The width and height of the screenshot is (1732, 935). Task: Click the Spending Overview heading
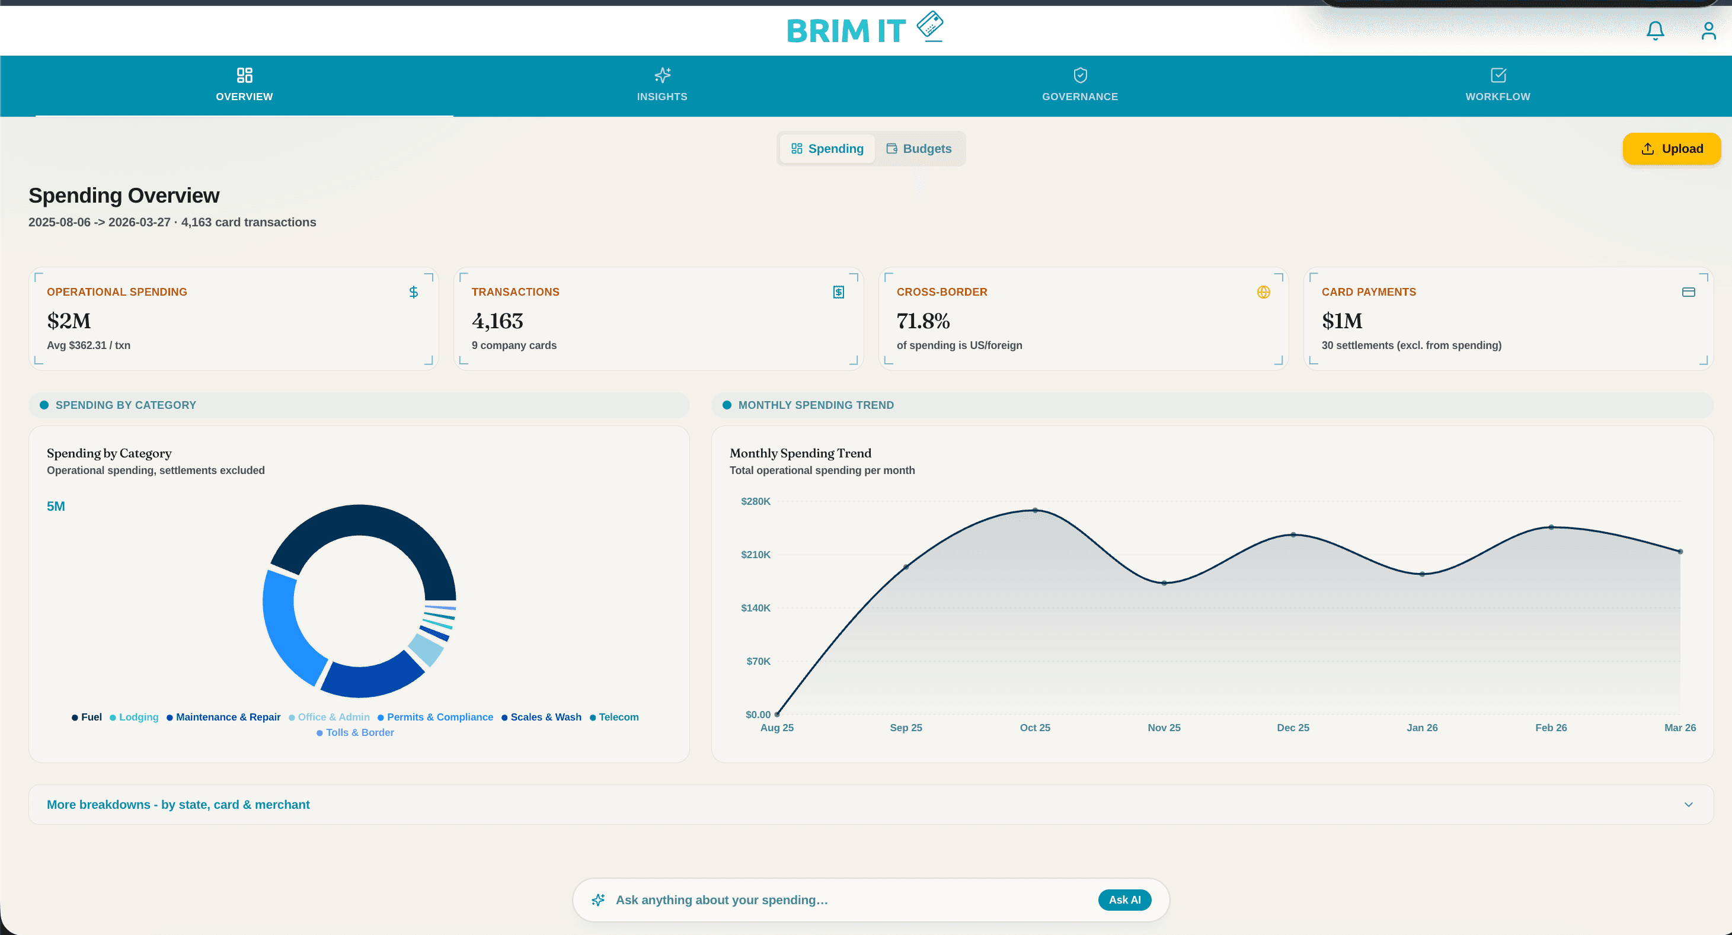(124, 195)
